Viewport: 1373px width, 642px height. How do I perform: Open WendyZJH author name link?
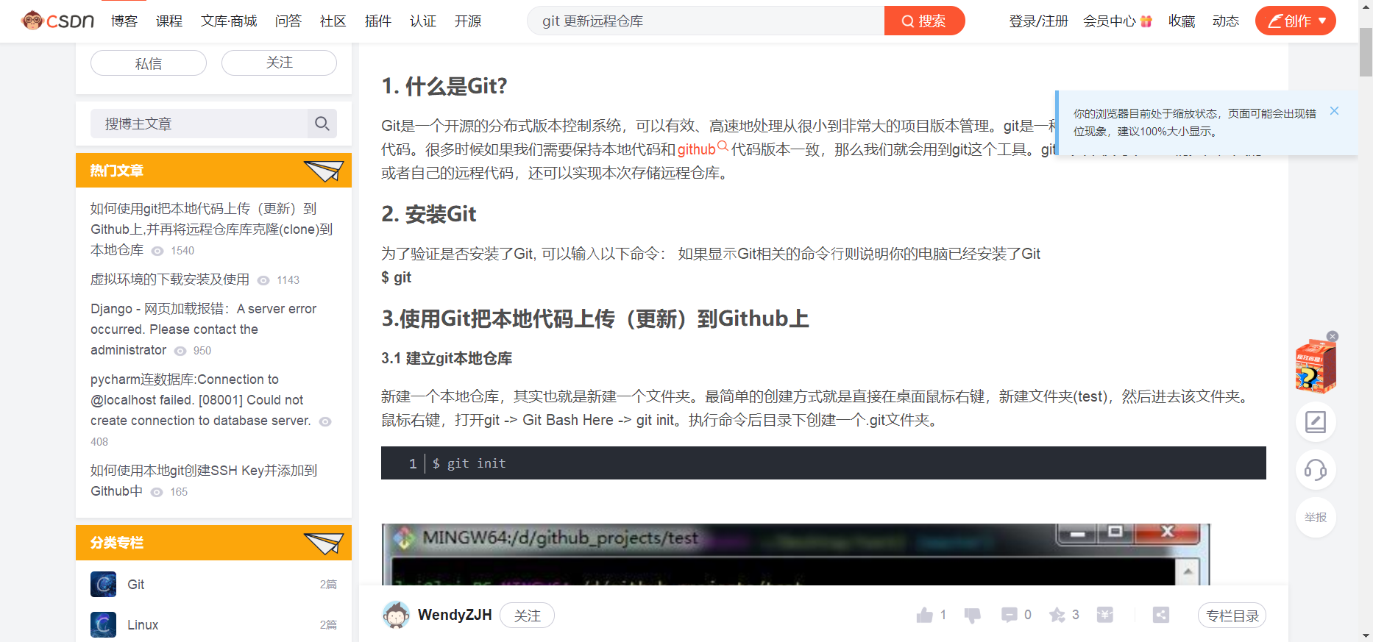(x=455, y=615)
